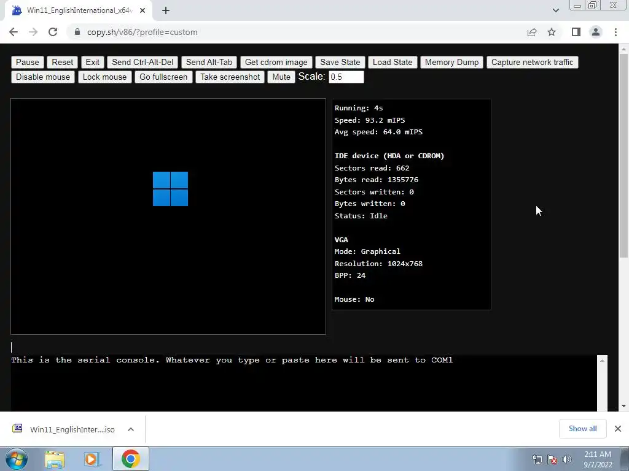Click the page scroll up arrow
629x471 pixels.
[623, 49]
